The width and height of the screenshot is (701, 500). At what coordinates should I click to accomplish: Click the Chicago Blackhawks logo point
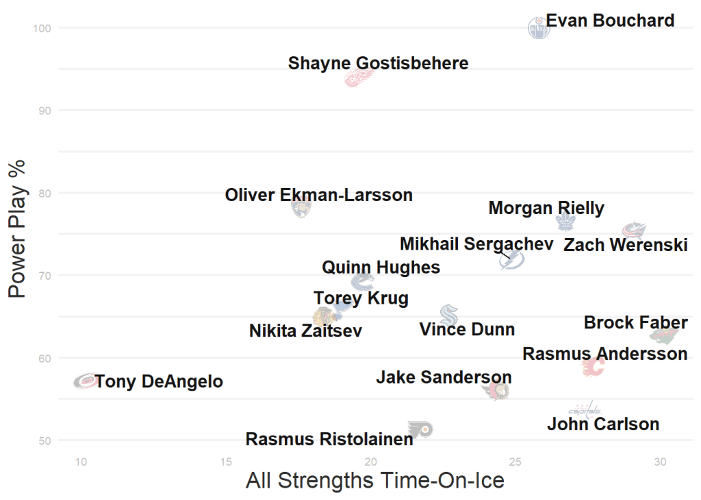322,317
